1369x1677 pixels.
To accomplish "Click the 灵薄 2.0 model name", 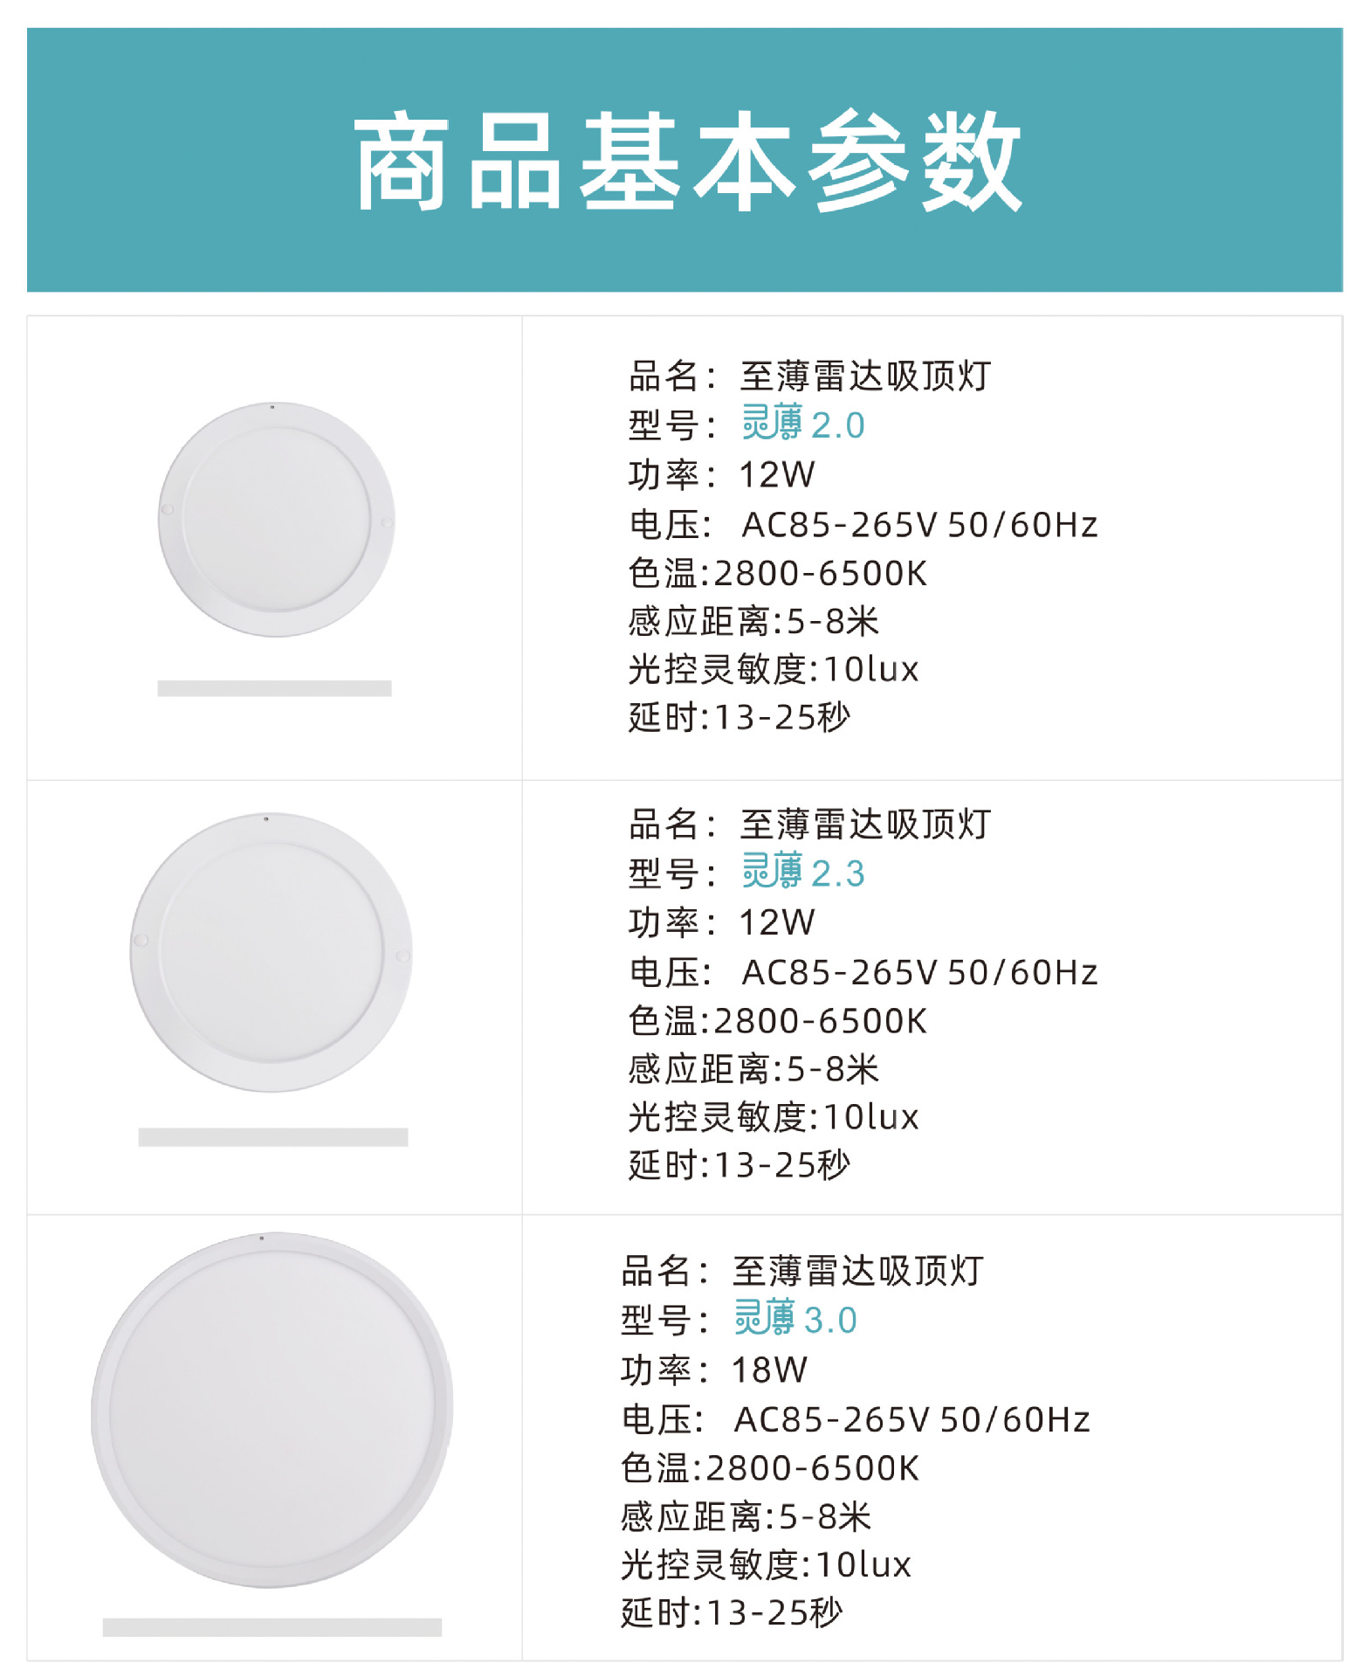I will coord(802,424).
